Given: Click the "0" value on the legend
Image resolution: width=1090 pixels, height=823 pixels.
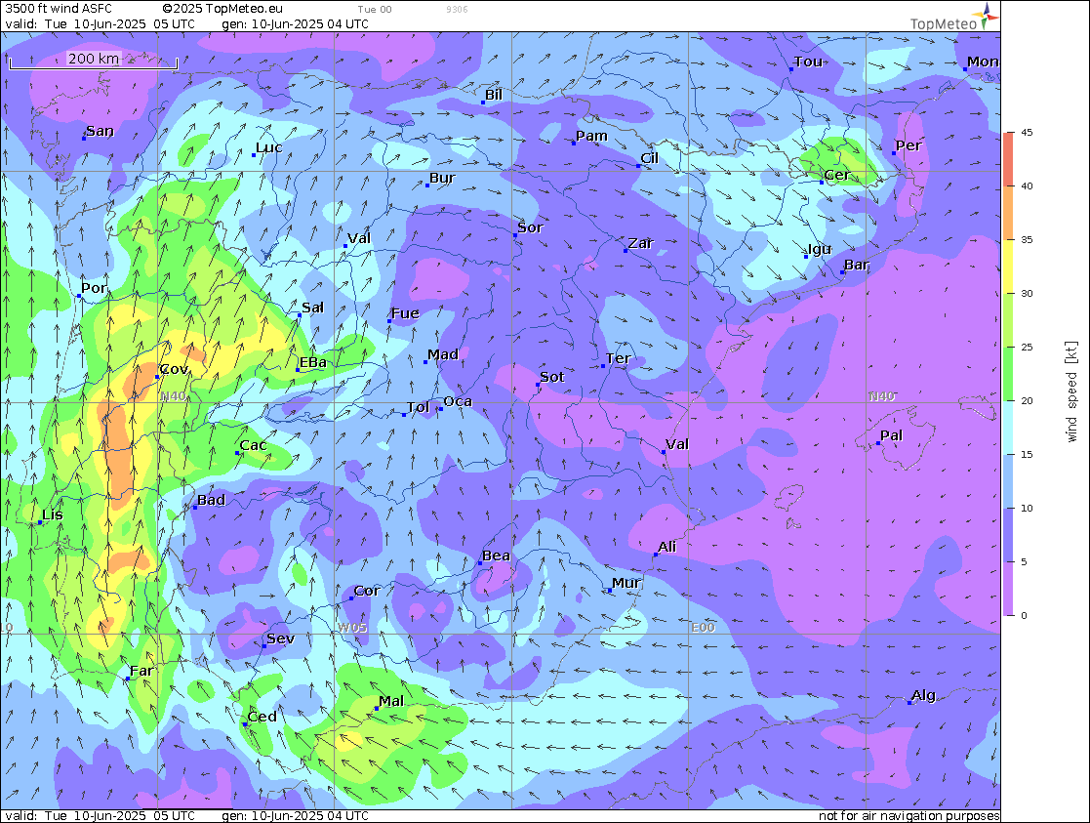Looking at the screenshot, I should point(1024,616).
